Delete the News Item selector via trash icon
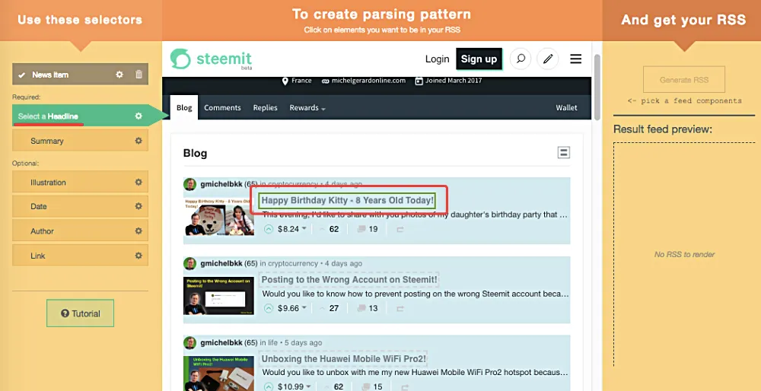The width and height of the screenshot is (761, 391). click(139, 75)
